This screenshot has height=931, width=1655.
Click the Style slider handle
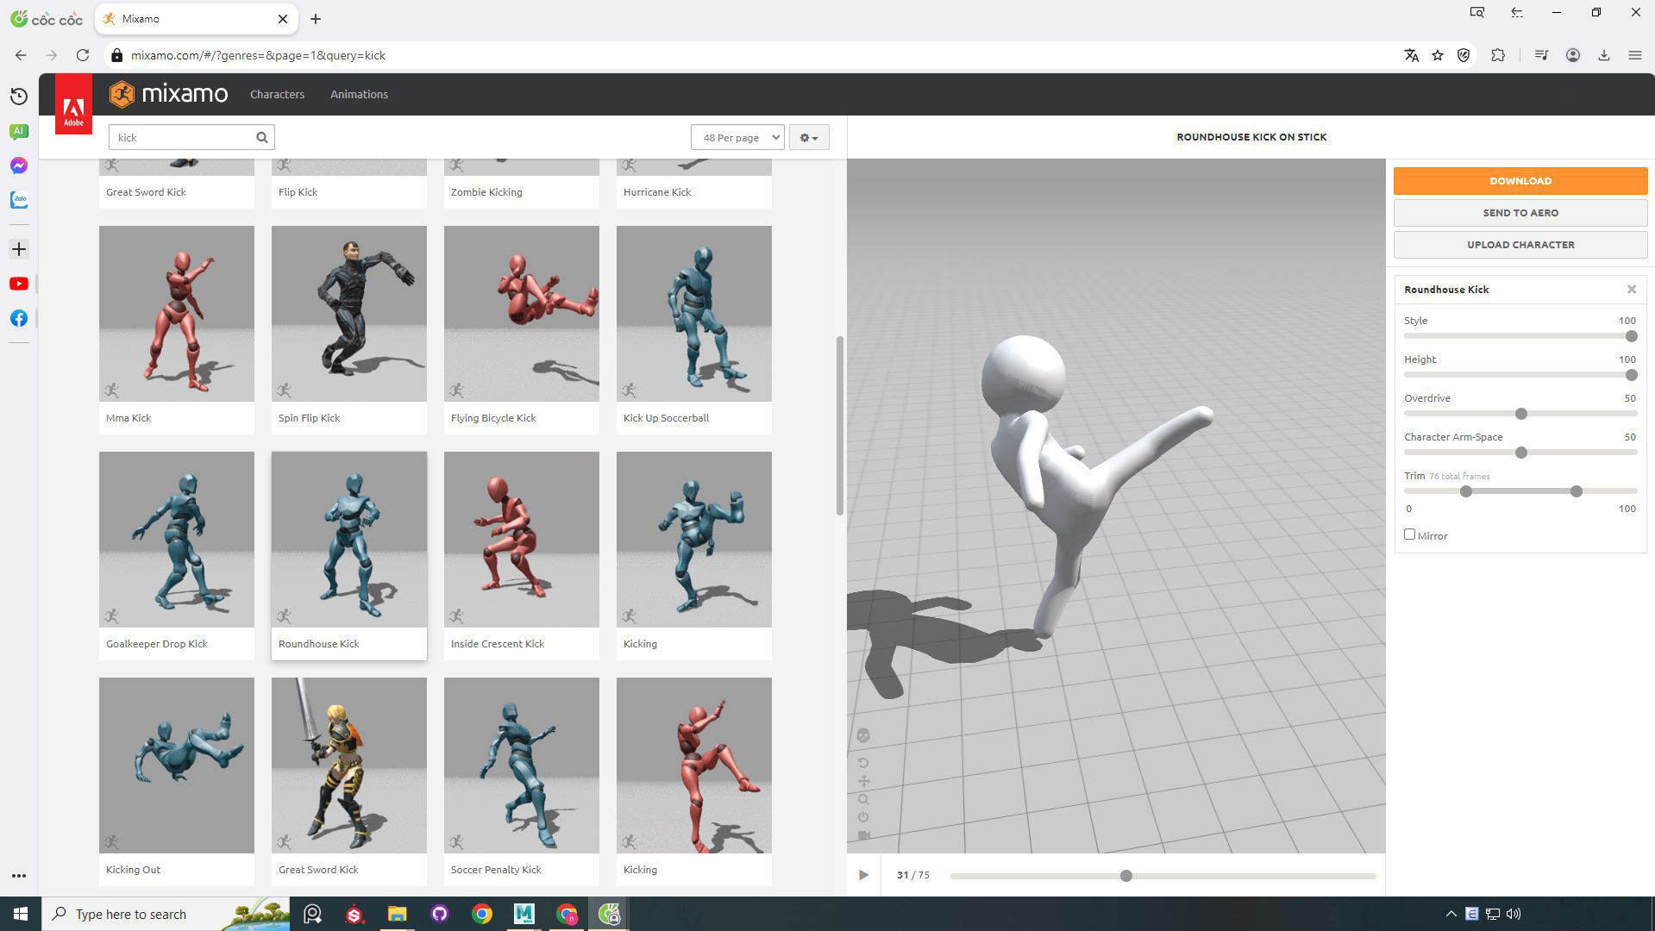1631,336
